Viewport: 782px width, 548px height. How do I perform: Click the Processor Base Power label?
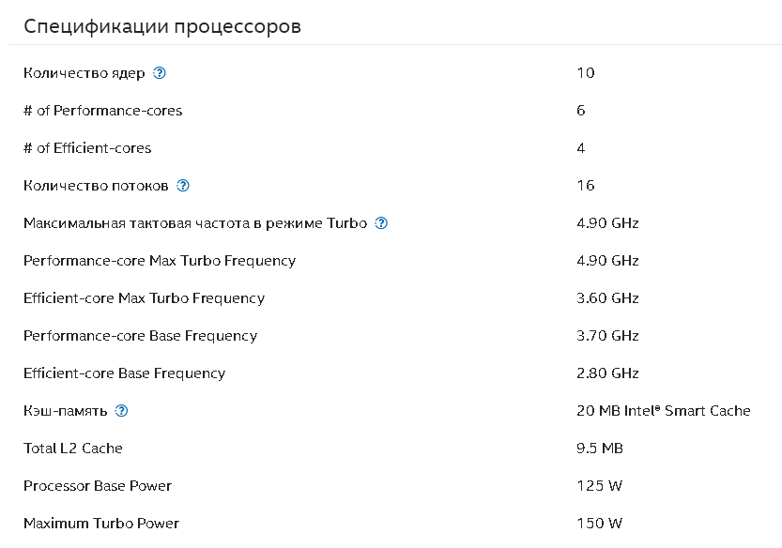(x=98, y=486)
